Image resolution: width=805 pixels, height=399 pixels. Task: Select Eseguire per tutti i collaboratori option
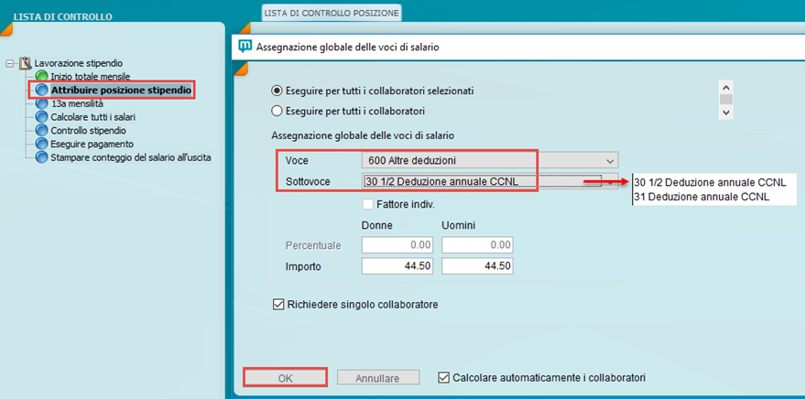click(277, 111)
